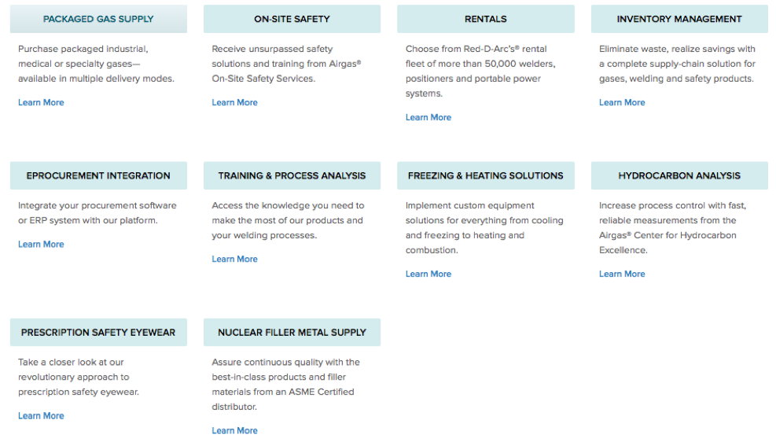Follow Learn More under On-Site Safety

point(234,102)
